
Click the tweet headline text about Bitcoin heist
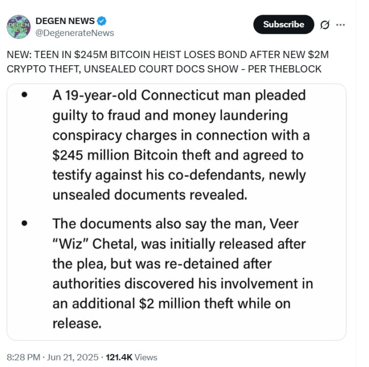coord(167,62)
